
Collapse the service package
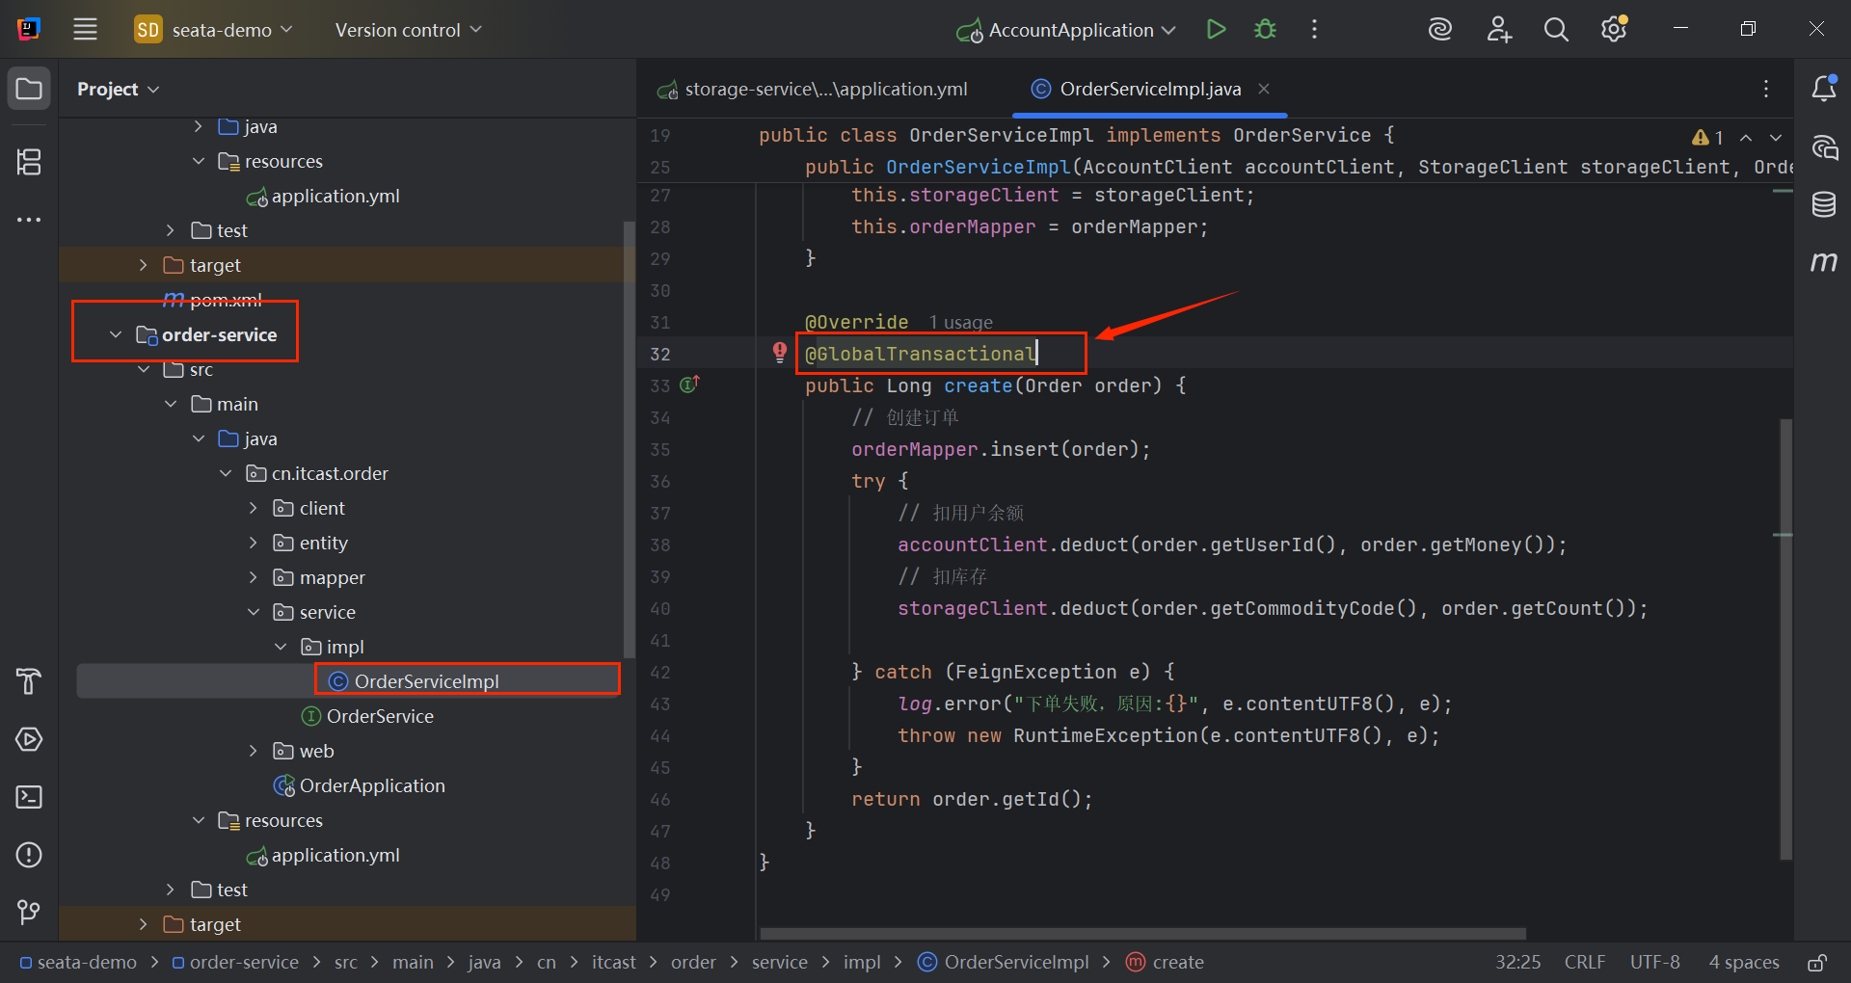click(x=254, y=612)
